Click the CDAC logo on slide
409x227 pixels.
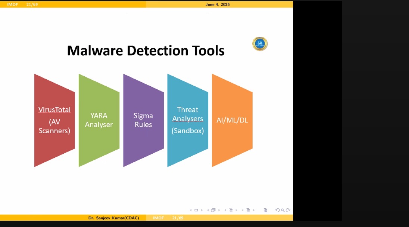click(260, 44)
